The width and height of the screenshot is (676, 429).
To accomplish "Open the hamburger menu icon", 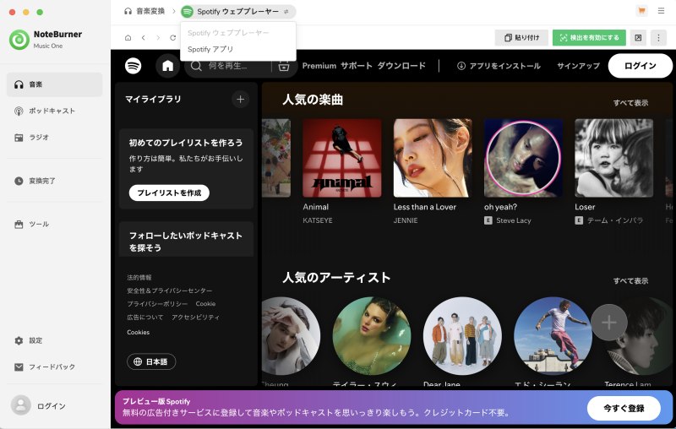I will 661,11.
